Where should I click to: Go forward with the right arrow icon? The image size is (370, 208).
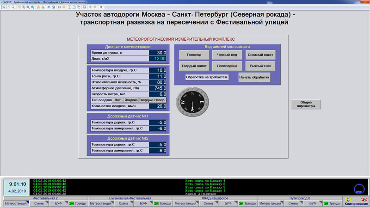coord(95,7)
